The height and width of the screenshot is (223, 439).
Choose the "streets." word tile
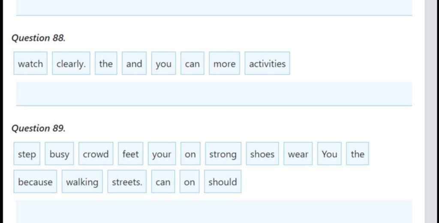127,182
